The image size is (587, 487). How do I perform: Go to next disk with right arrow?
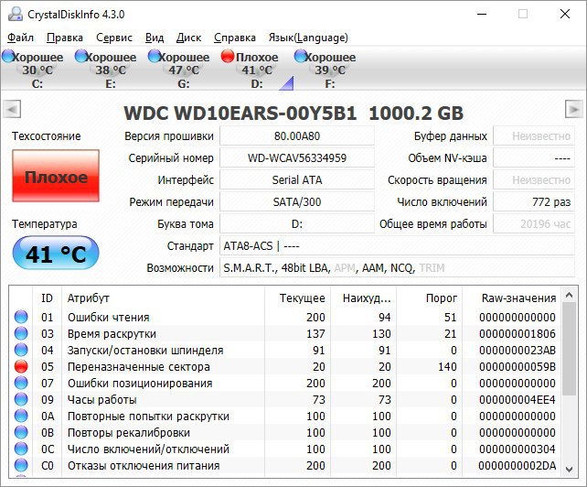573,110
